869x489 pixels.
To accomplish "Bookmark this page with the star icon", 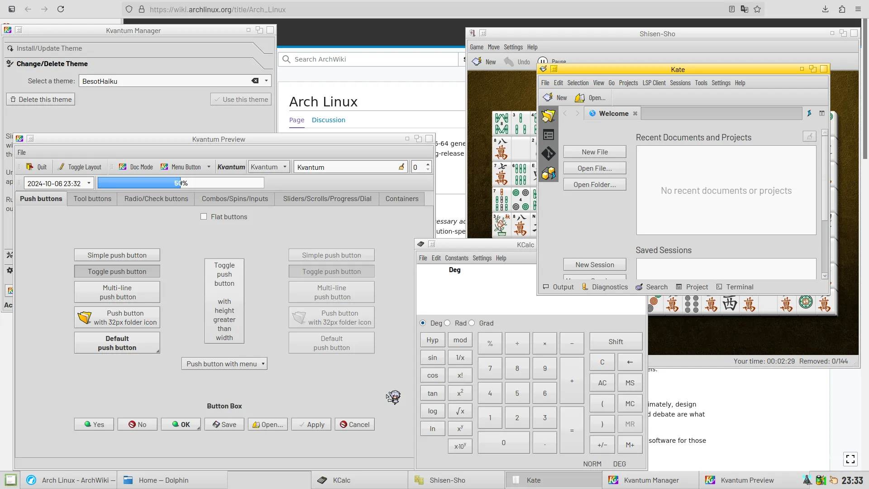I will coord(757,9).
